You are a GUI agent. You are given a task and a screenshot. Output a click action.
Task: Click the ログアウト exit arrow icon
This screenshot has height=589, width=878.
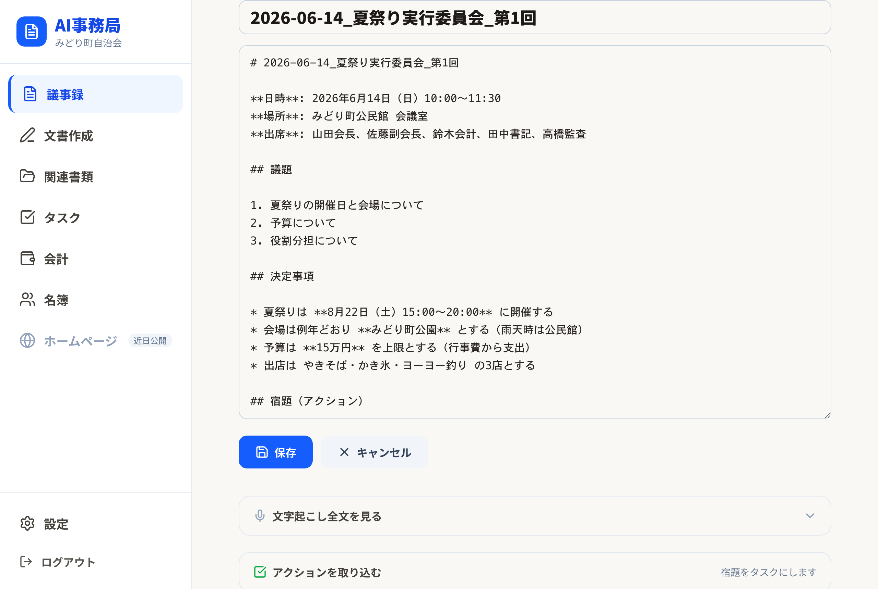26,562
